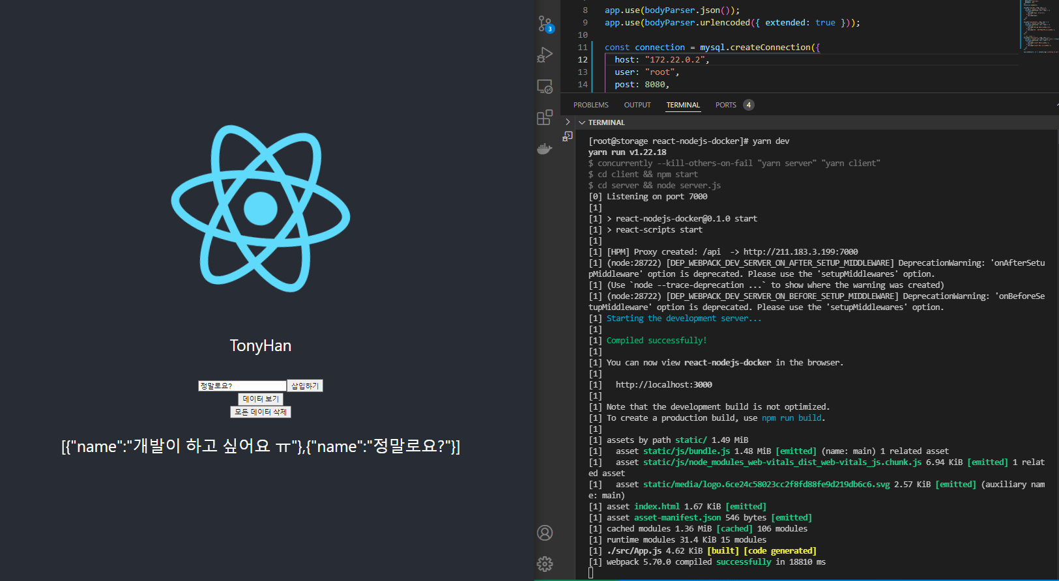Click the React logo image
Viewport: 1059px width, 581px height.
point(261,208)
